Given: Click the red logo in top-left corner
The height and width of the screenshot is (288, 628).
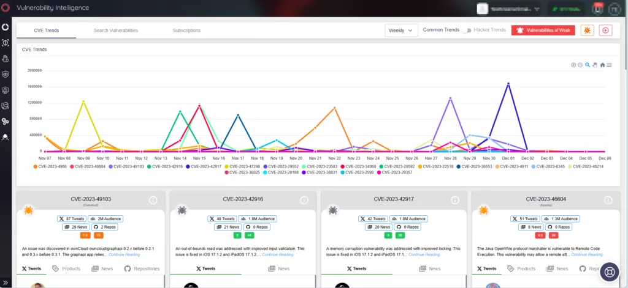Looking at the screenshot, I should coord(5,7).
